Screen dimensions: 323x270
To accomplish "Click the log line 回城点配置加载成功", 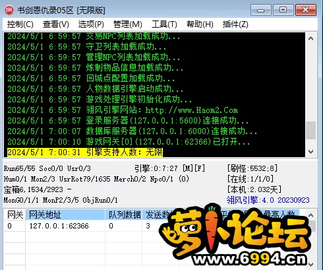I will coord(91,79).
